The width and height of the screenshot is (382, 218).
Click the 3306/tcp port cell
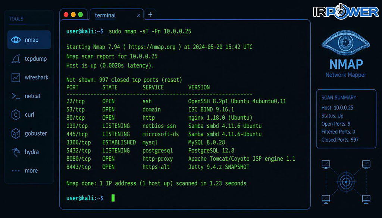tap(78, 142)
